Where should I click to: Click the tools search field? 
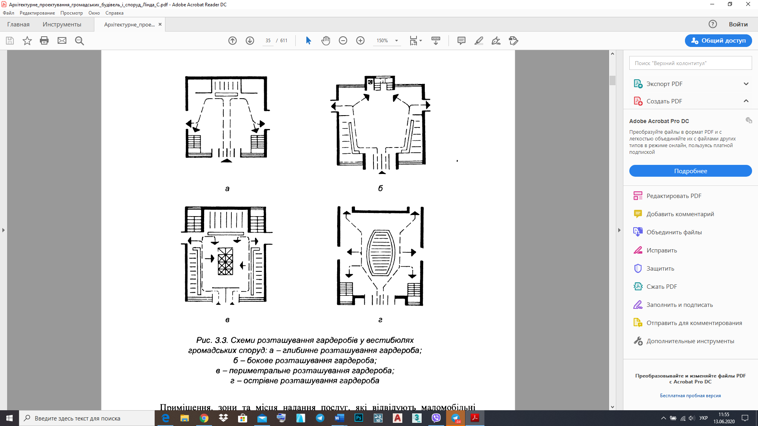pos(690,63)
